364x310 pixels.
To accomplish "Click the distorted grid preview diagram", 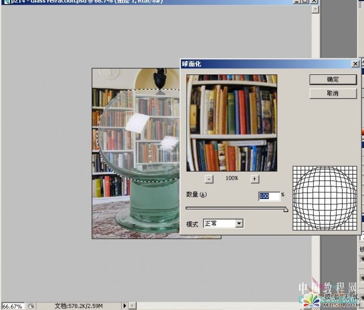I will click(325, 198).
